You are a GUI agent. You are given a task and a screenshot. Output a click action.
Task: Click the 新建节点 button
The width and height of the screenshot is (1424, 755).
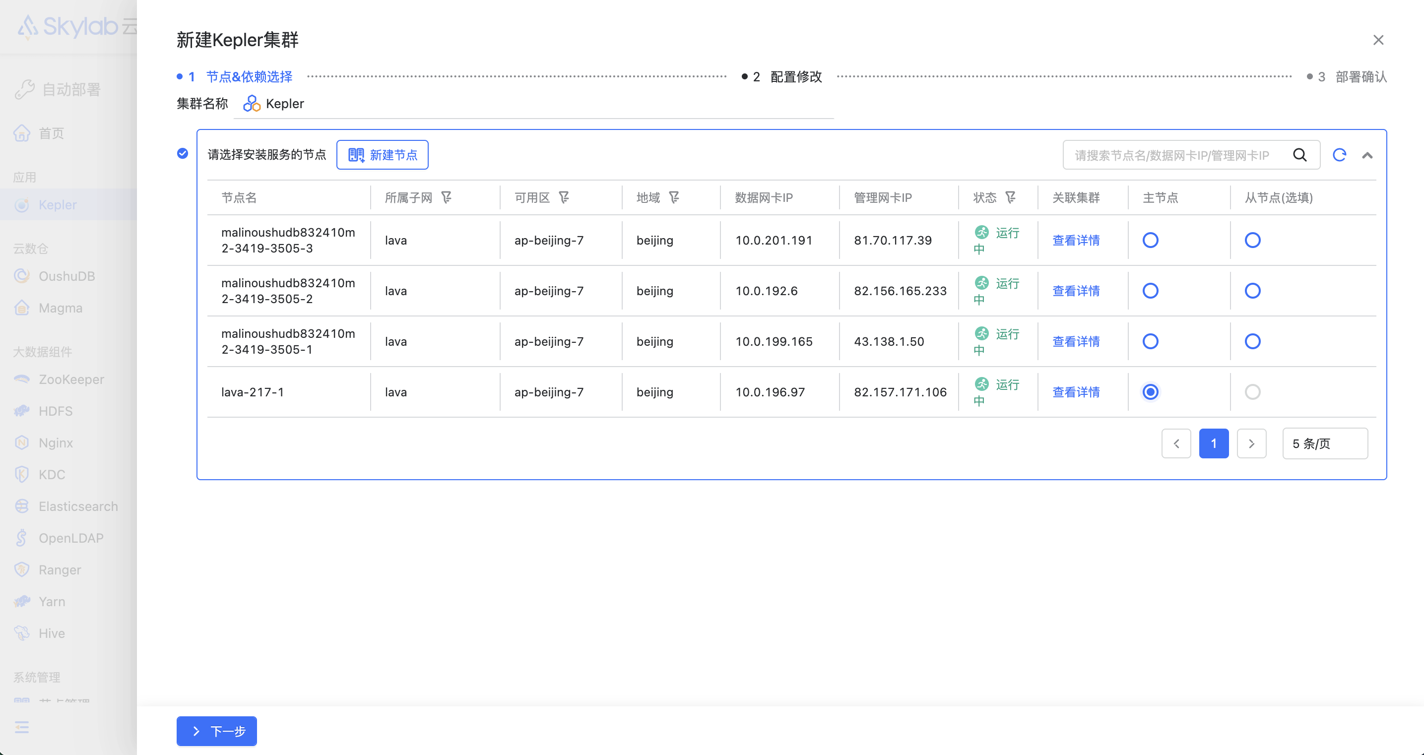click(383, 155)
